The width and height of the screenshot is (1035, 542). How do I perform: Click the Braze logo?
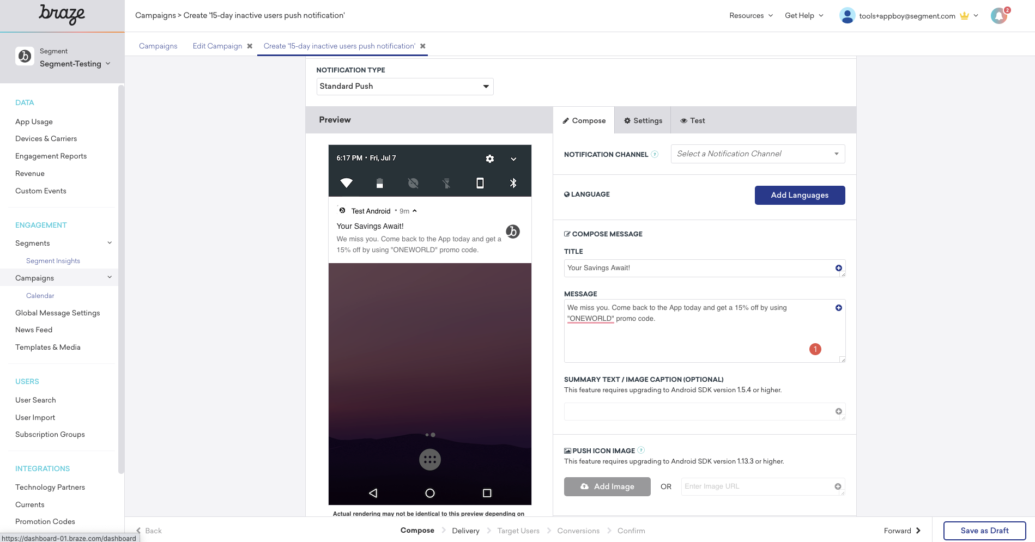pos(62,15)
